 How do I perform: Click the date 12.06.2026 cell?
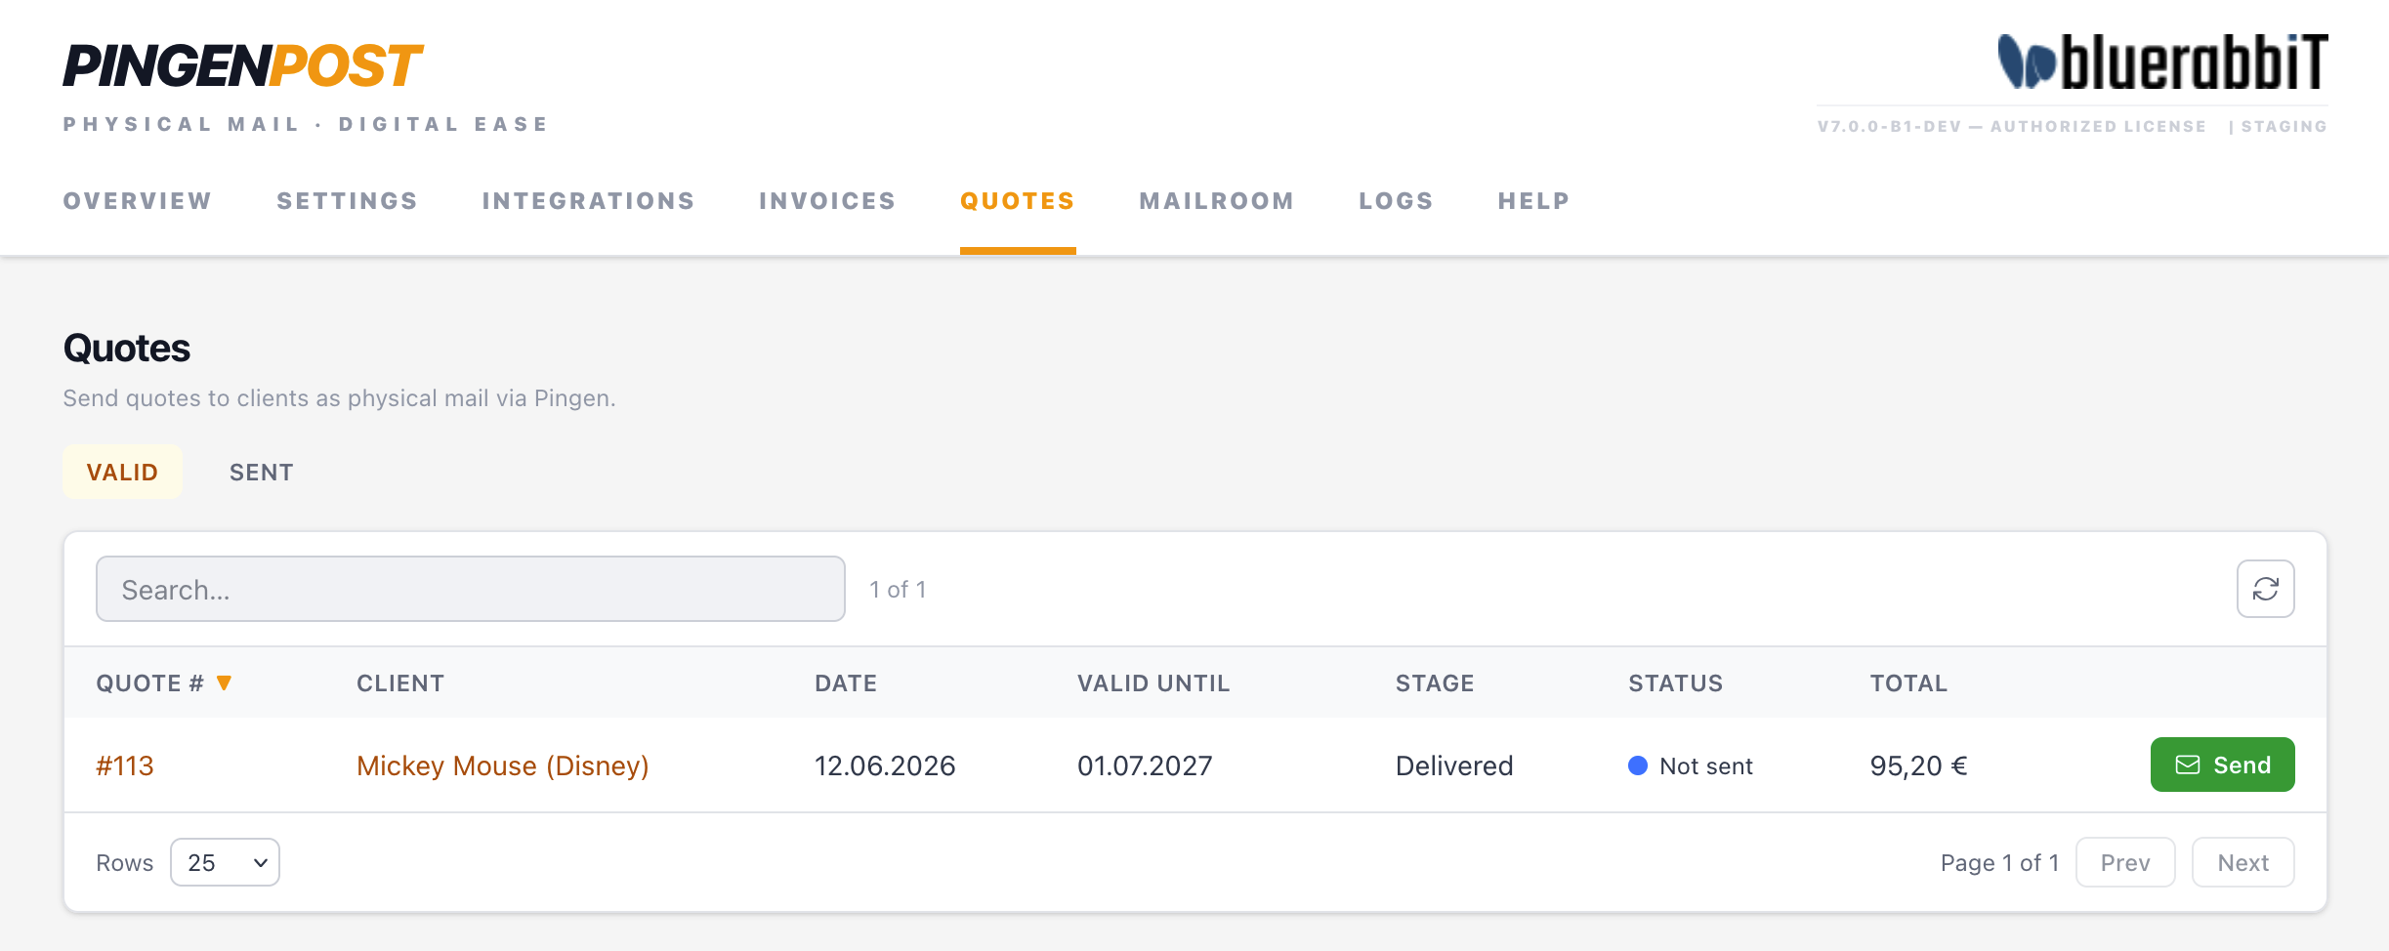[885, 765]
